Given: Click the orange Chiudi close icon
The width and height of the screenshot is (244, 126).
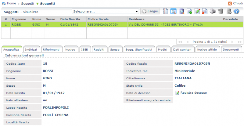Looking at the screenshot, I should [x=230, y=3].
